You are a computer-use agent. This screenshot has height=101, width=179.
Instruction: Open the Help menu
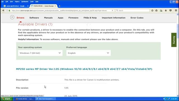pos(37,2)
